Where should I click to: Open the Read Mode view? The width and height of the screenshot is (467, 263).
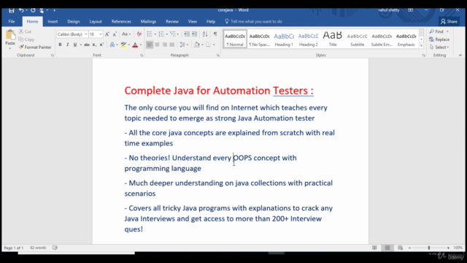click(374, 248)
